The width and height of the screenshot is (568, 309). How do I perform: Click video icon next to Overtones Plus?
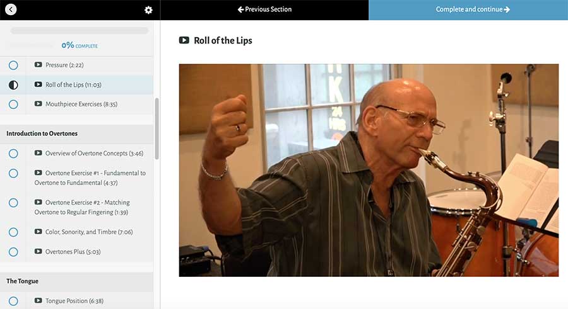pos(38,251)
